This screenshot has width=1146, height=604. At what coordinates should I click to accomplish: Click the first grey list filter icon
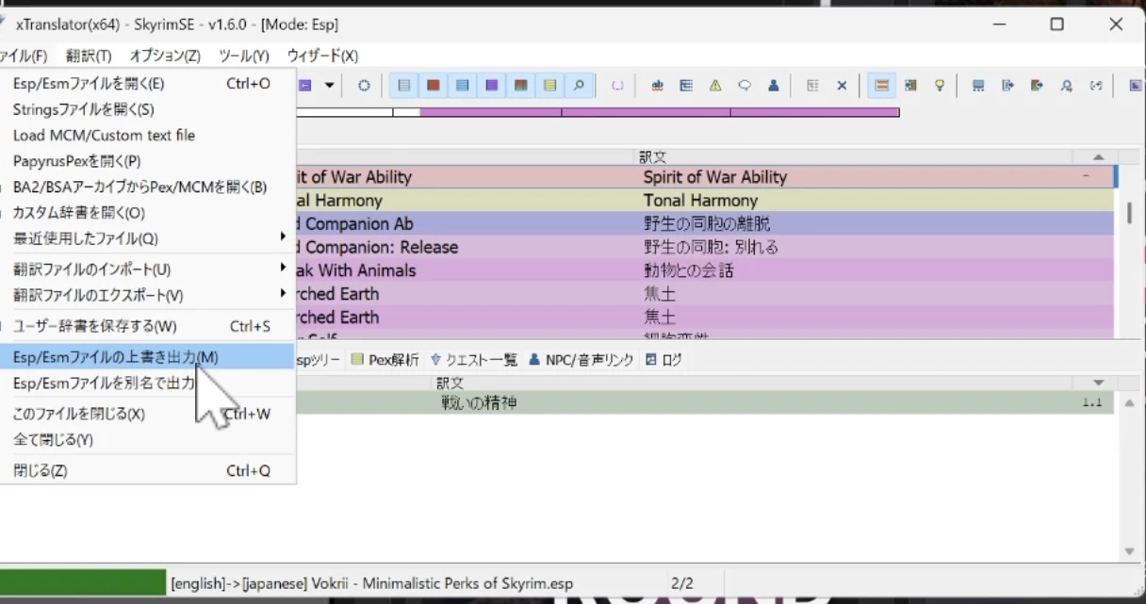tap(404, 86)
